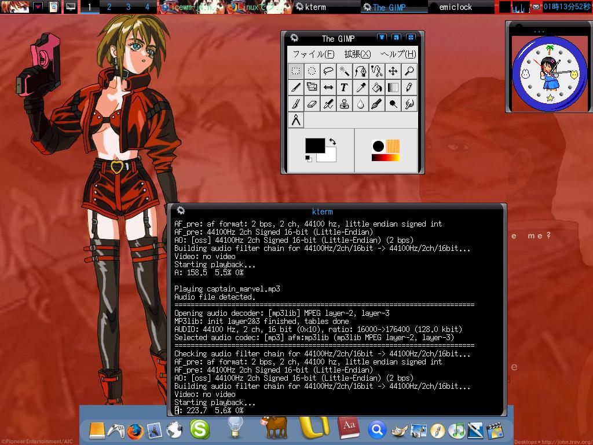
Task: Click the black foreground color swatch
Action: tap(316, 145)
